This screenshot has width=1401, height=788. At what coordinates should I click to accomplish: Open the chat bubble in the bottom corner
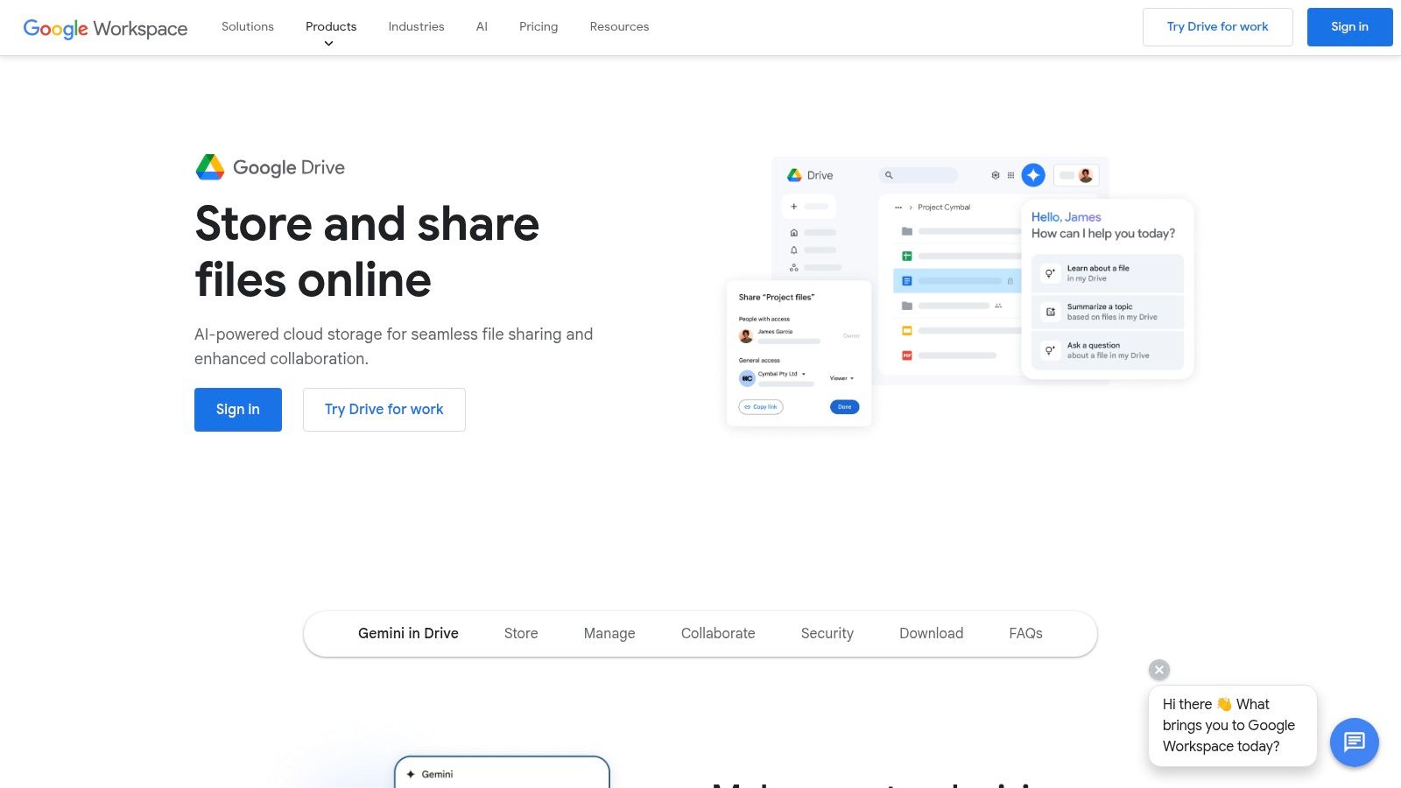(1354, 742)
